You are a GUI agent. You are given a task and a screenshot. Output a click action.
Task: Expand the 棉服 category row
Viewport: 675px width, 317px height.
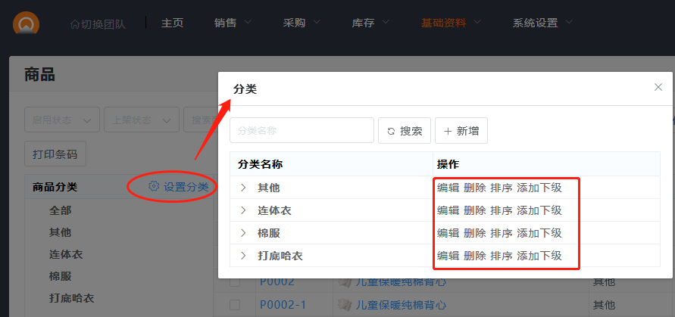pos(243,233)
